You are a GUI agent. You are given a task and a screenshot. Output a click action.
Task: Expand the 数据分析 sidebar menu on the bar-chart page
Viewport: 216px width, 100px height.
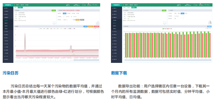[x=117, y=17]
